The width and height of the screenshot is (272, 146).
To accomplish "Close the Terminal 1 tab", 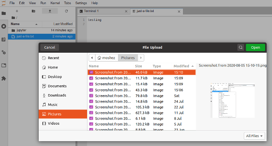I will [126, 11].
